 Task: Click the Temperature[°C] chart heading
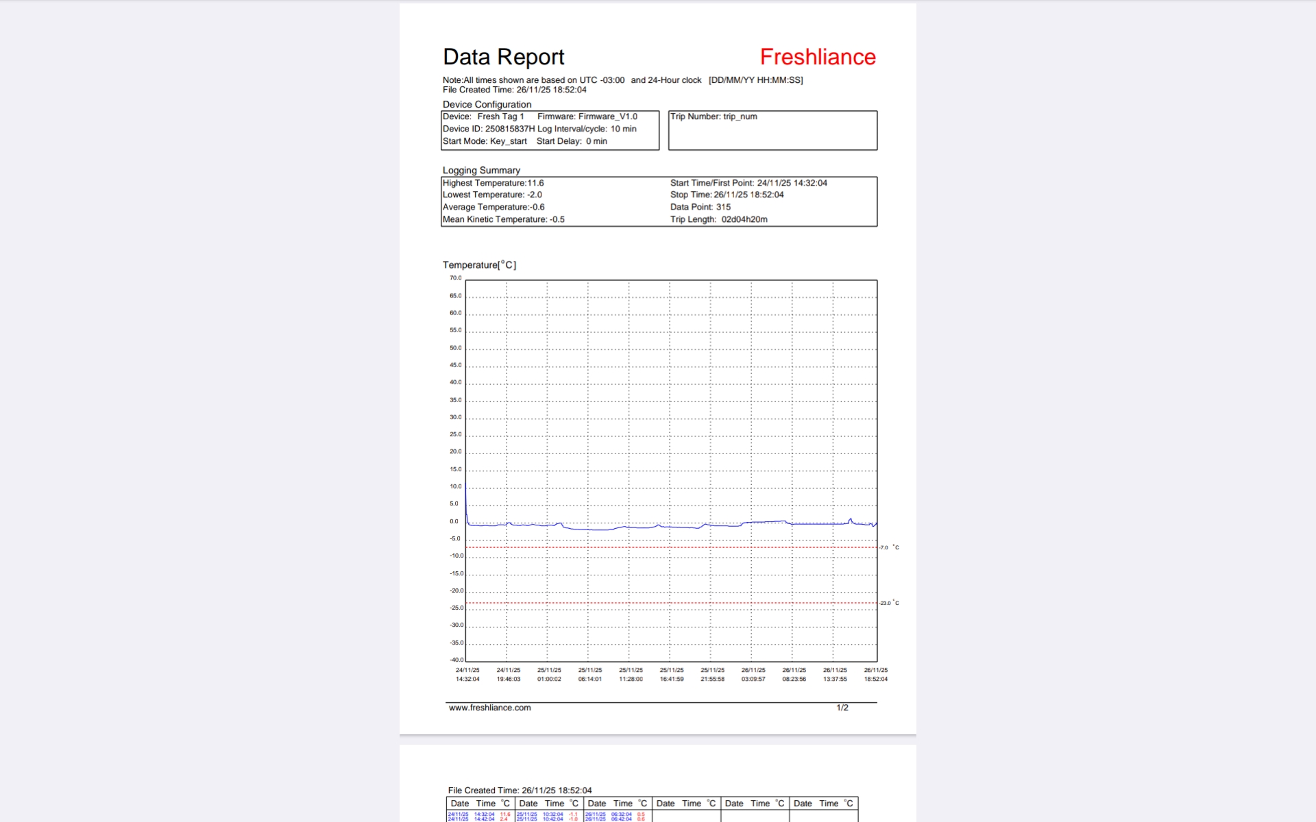pos(479,265)
